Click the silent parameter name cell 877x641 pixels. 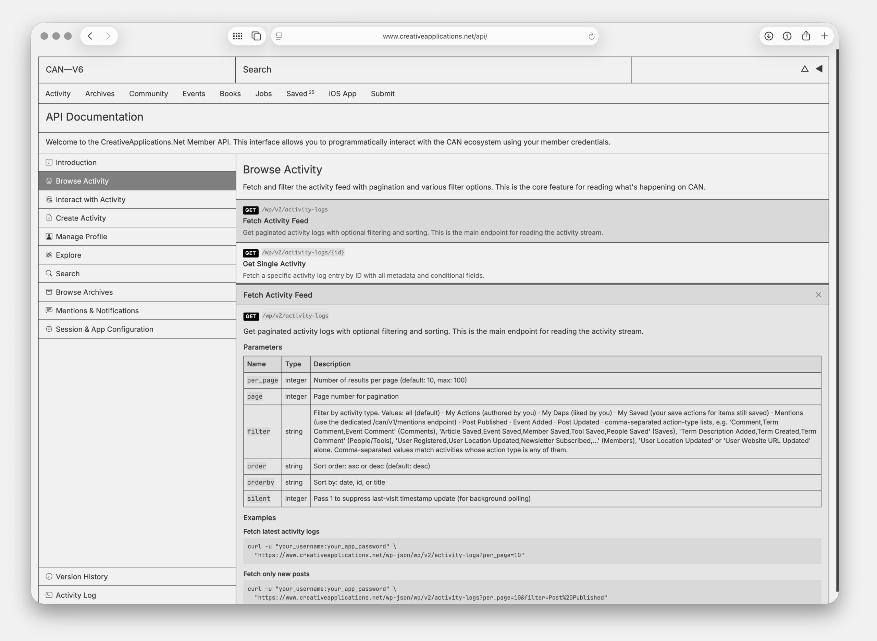[x=262, y=499]
